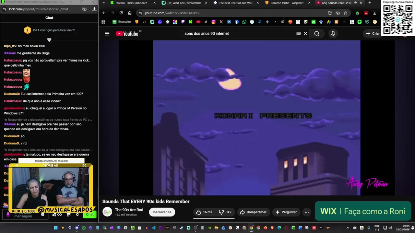Open the X (Twitter) bookmark icon
Screen dimensions: 415x233
coord(221,22)
